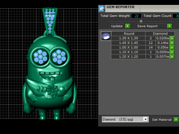
Task: Click the Round column header
Action: point(129,33)
